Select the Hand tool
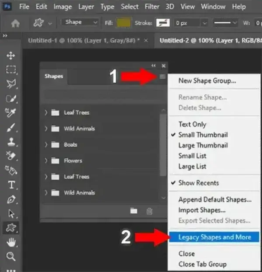This screenshot has height=272, width=262. [11, 242]
